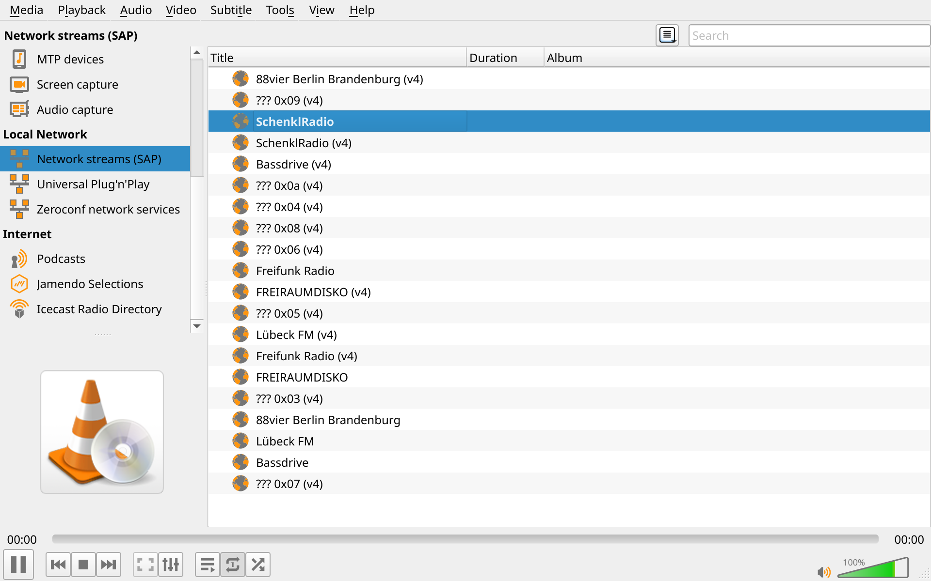Select the Freifunk Radio stream
This screenshot has height=581, width=931.
(569, 270)
